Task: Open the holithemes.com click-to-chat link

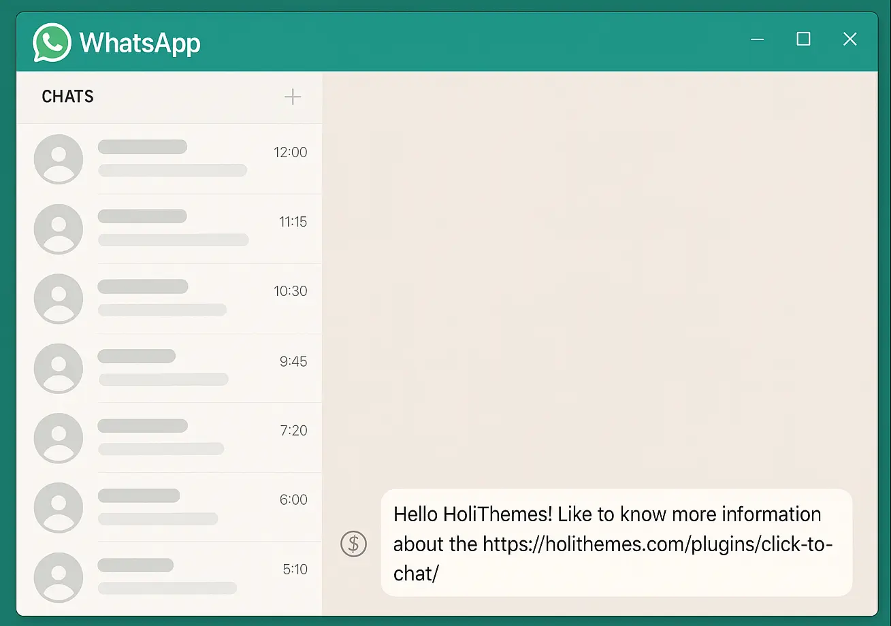Action: pyautogui.click(x=657, y=544)
